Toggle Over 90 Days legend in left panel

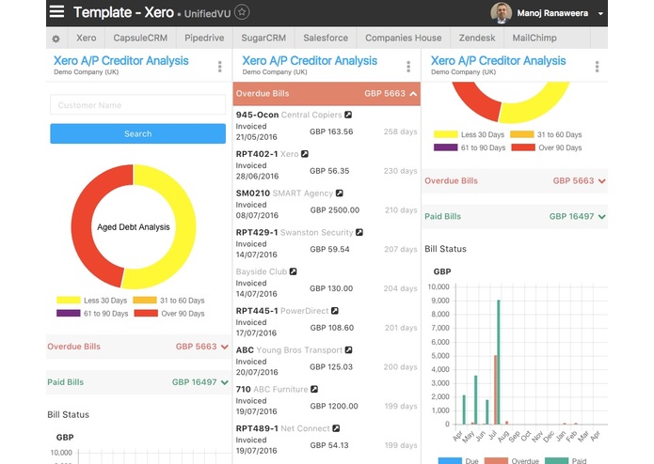pyautogui.click(x=169, y=314)
